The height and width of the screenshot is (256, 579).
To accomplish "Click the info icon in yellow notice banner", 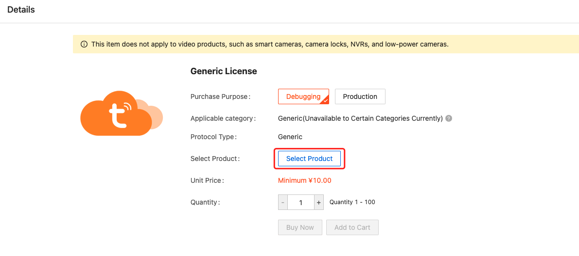I will (x=84, y=44).
